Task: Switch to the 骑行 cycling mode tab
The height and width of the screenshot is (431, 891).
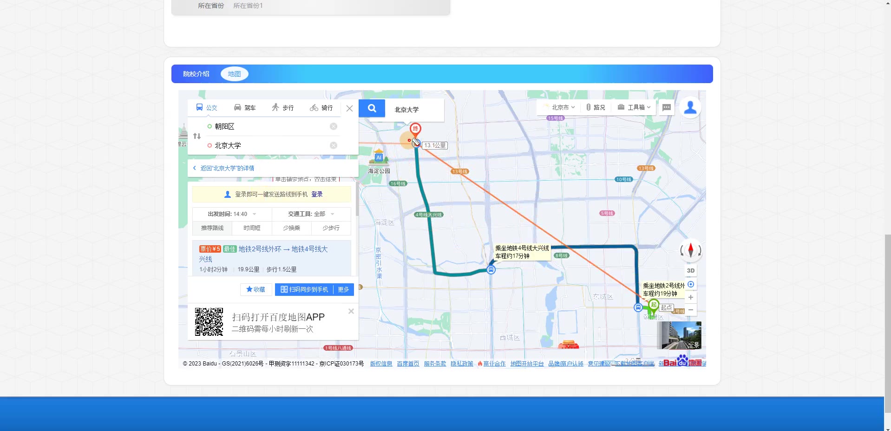Action: point(321,108)
